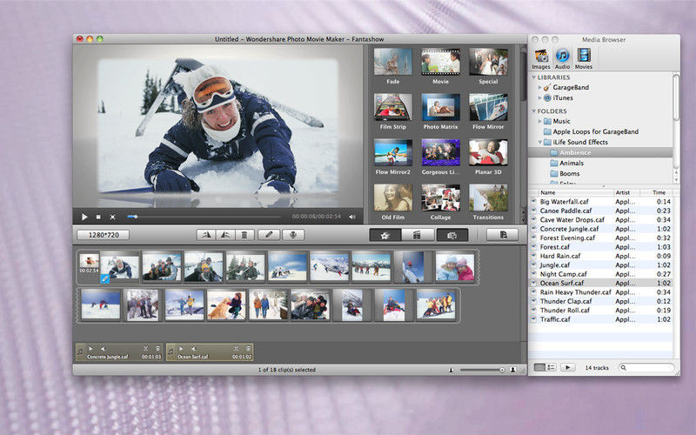Viewport: 696px width, 435px height.
Task: Collapse the LIBRARIES section
Action: click(x=533, y=77)
